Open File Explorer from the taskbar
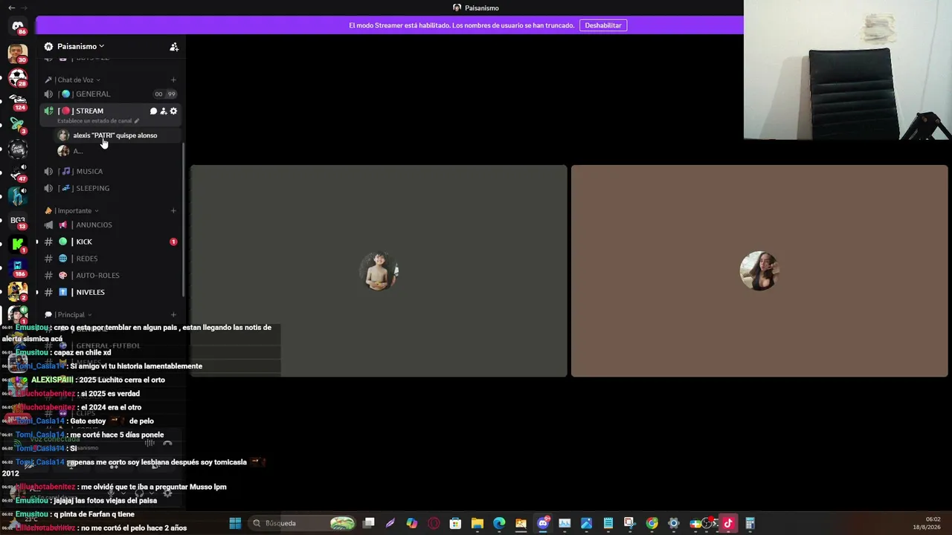The height and width of the screenshot is (535, 952). (x=477, y=523)
